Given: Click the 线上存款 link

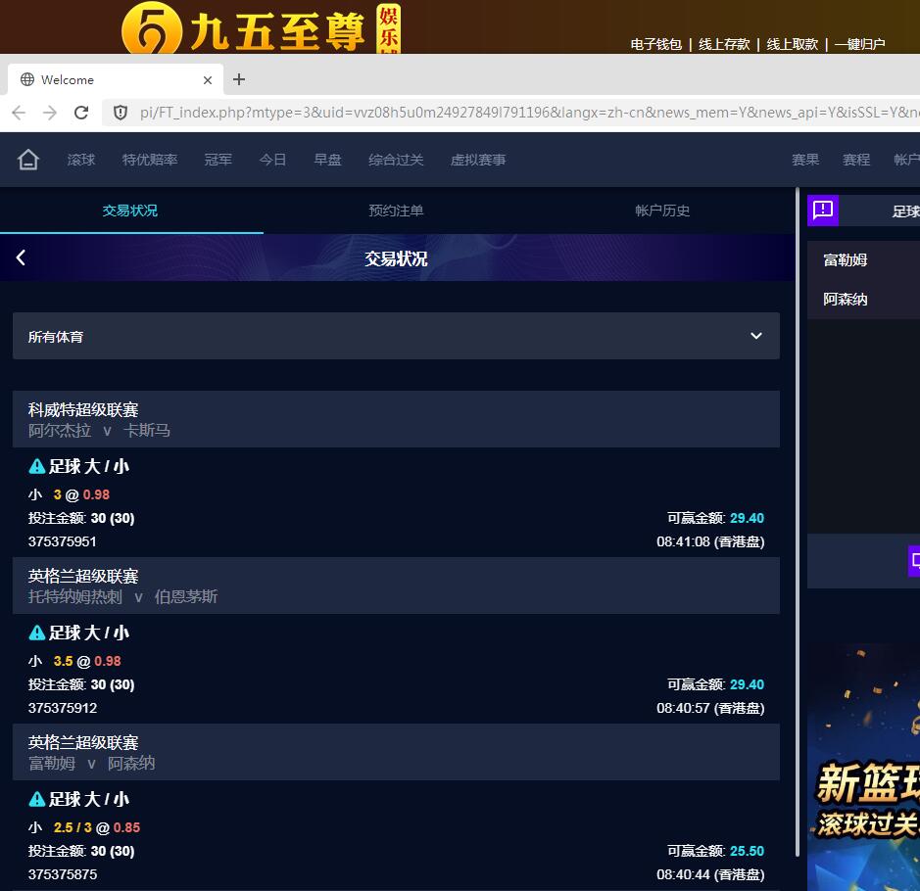Looking at the screenshot, I should (x=724, y=45).
